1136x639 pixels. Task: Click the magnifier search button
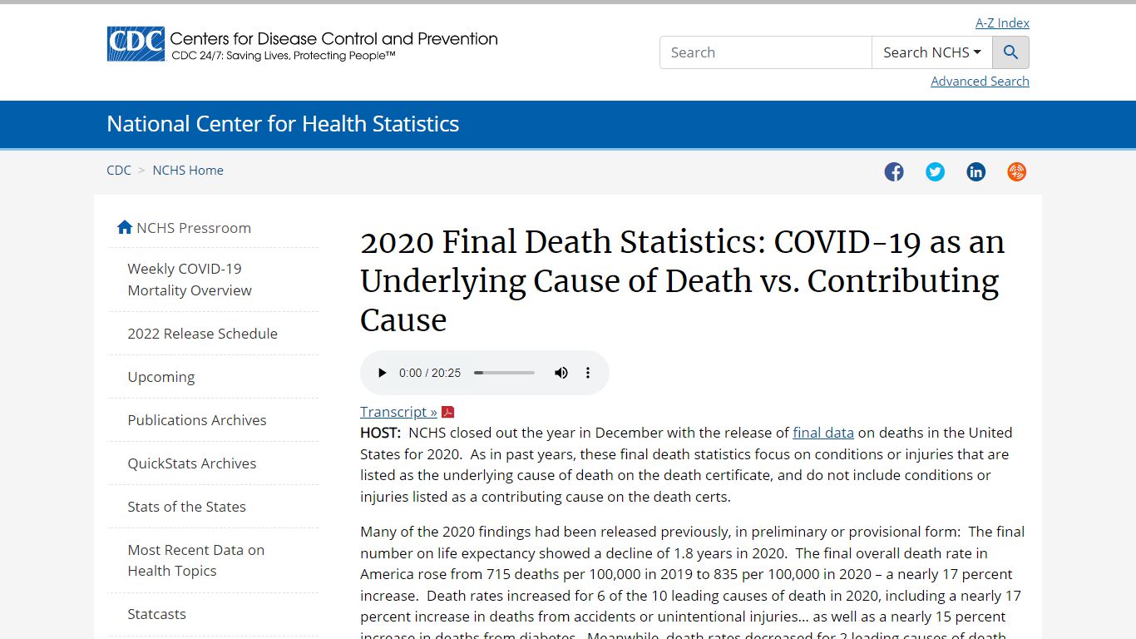1010,52
